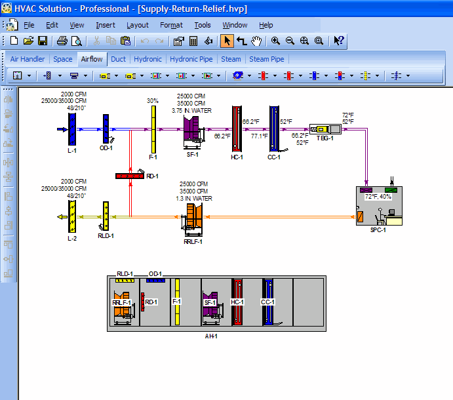The image size is (453, 400).
Task: Open dropdown beside the blue coil tool
Action: tap(326, 75)
